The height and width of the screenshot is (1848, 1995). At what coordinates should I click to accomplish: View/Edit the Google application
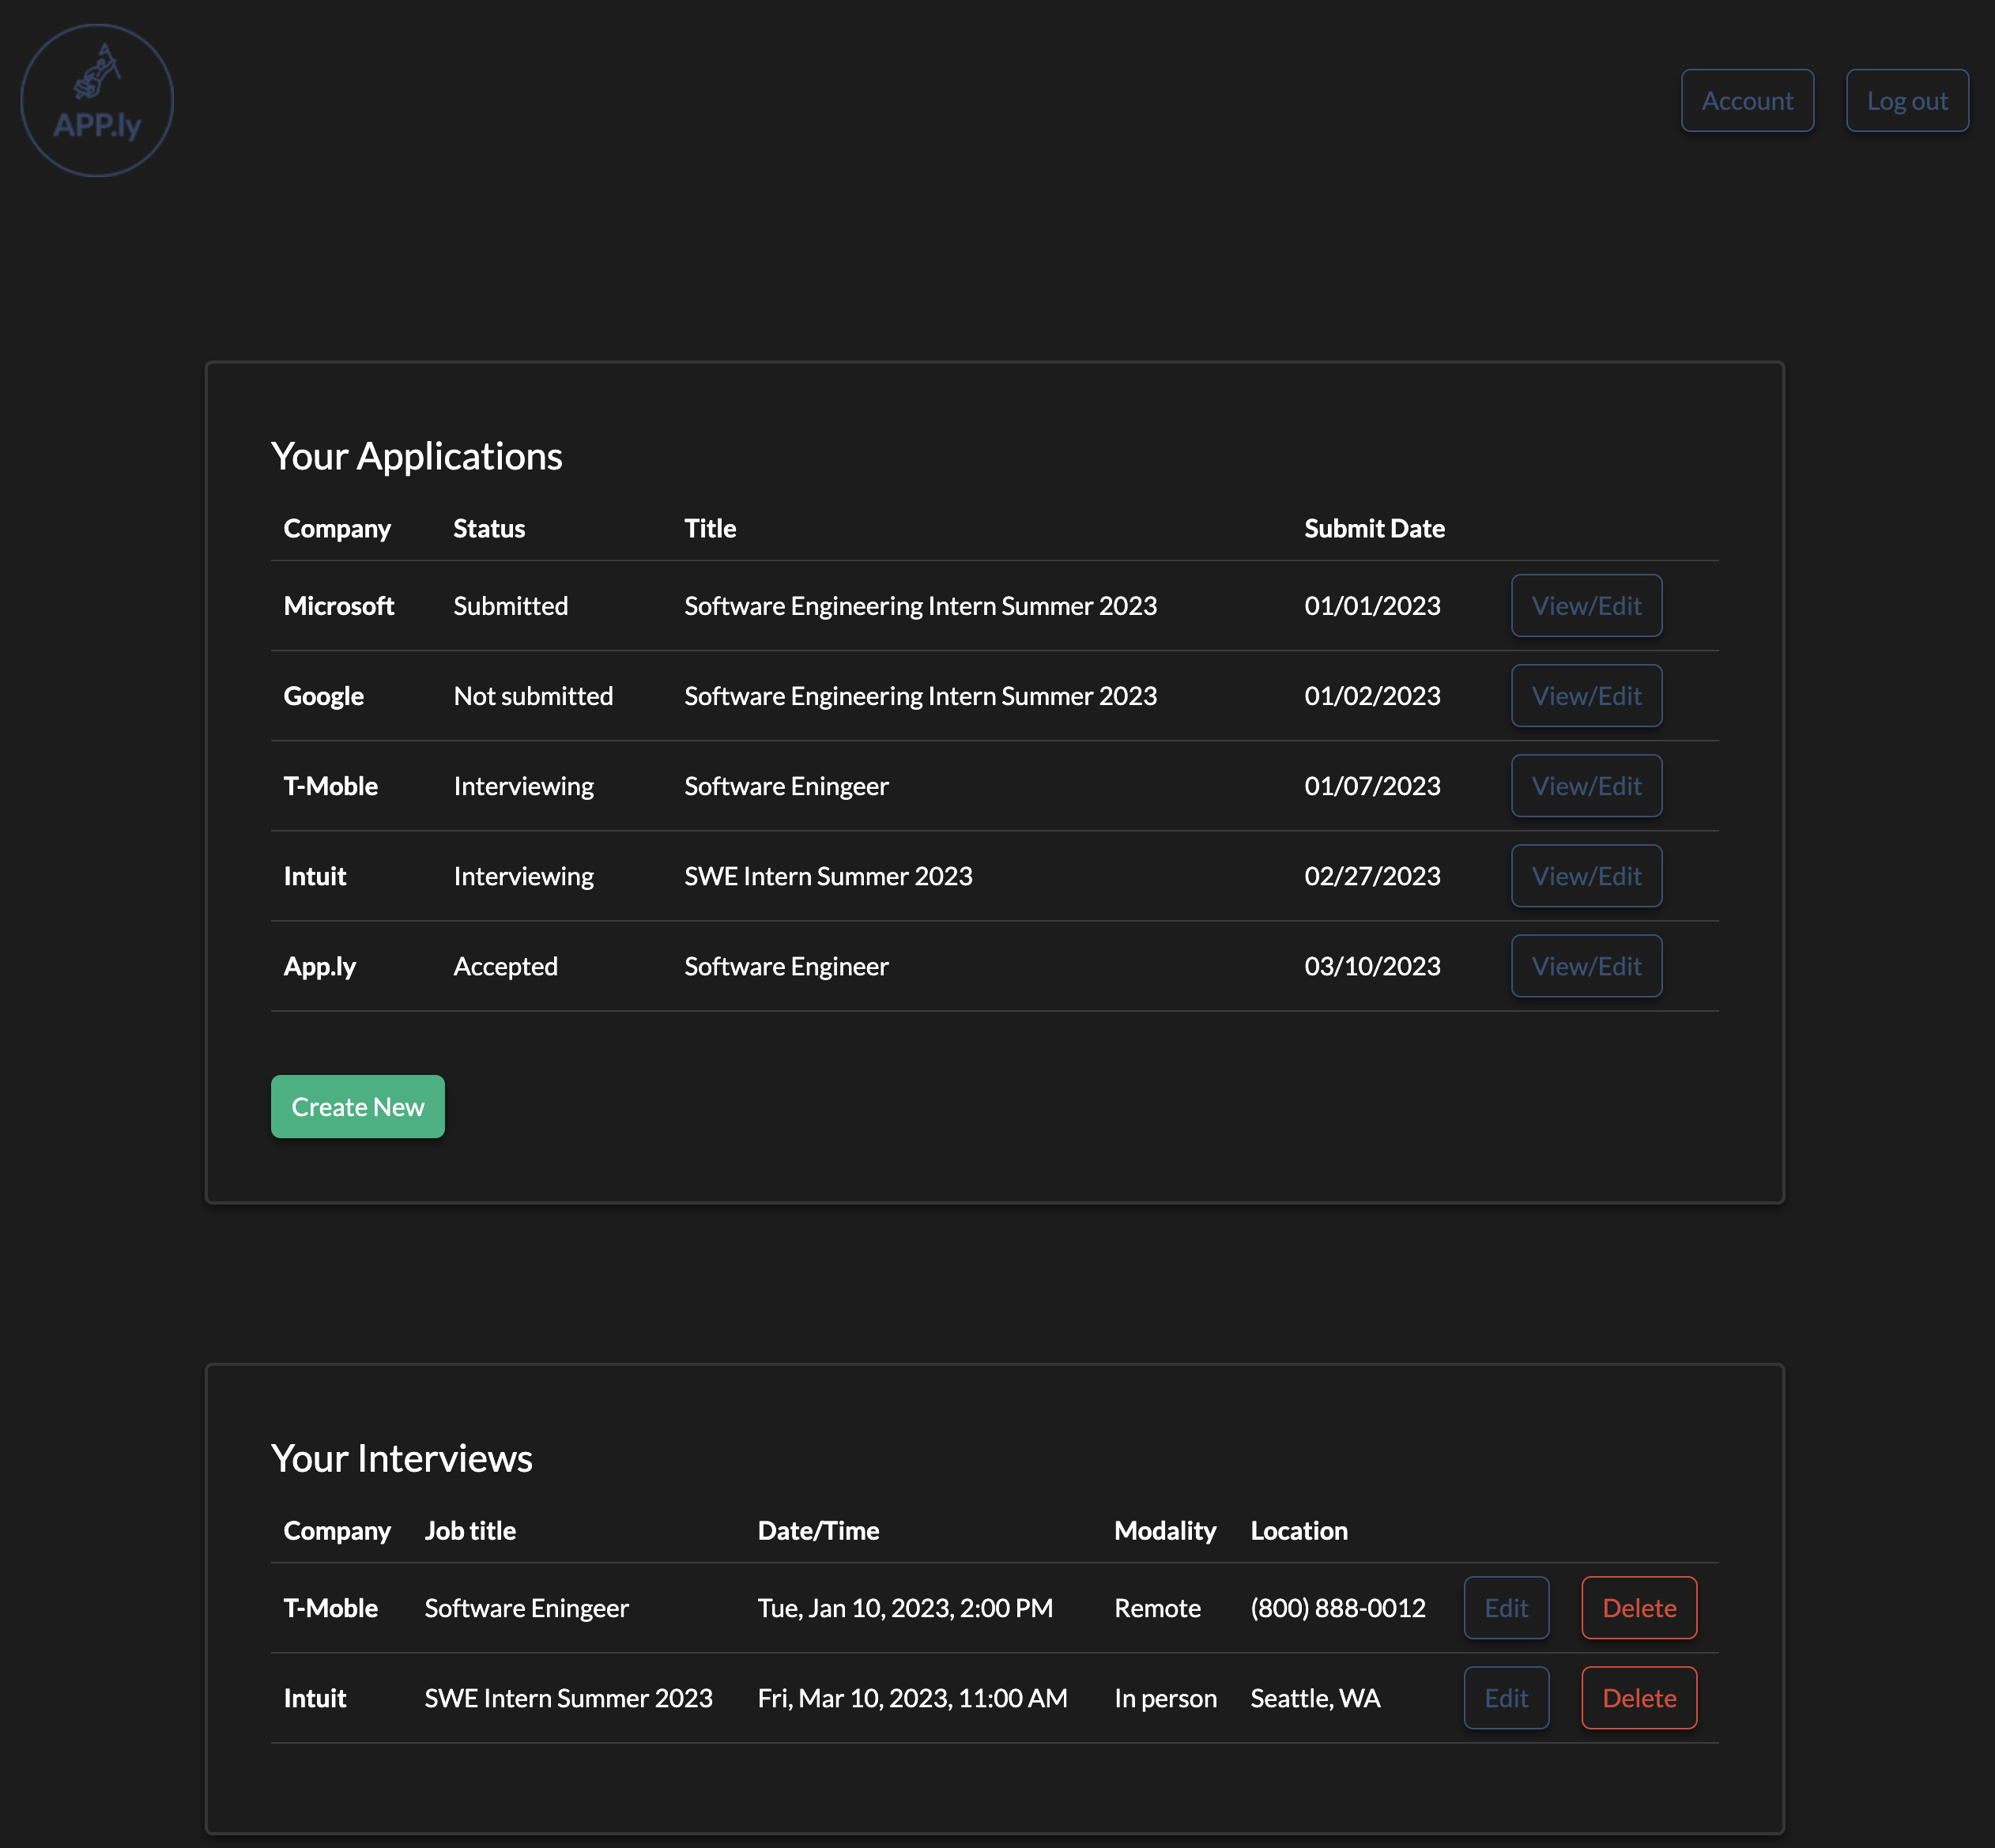pyautogui.click(x=1585, y=696)
